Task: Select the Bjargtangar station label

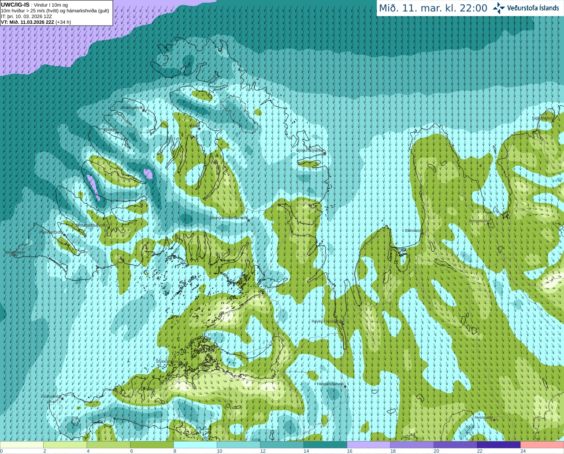Action: (15, 252)
